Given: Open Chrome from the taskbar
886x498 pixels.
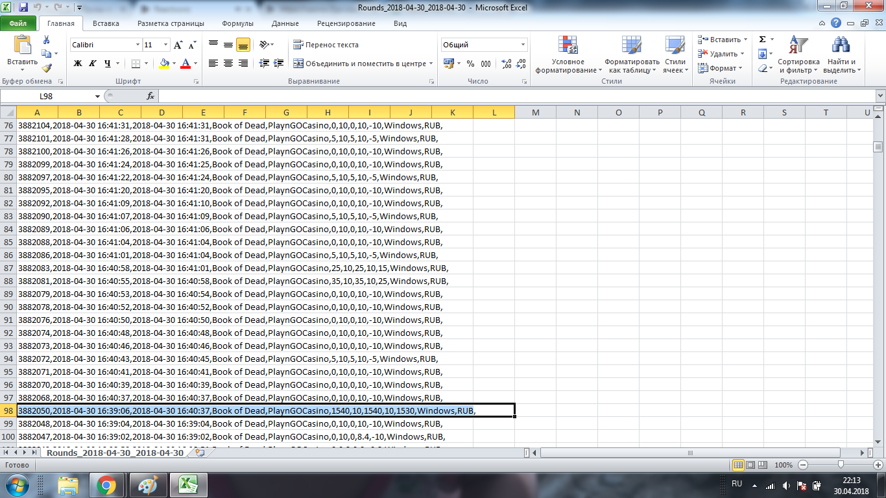Looking at the screenshot, I should click(x=106, y=484).
